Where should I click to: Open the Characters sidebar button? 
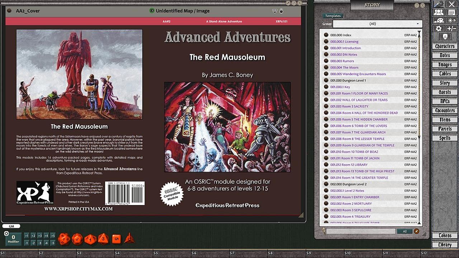tap(445, 47)
